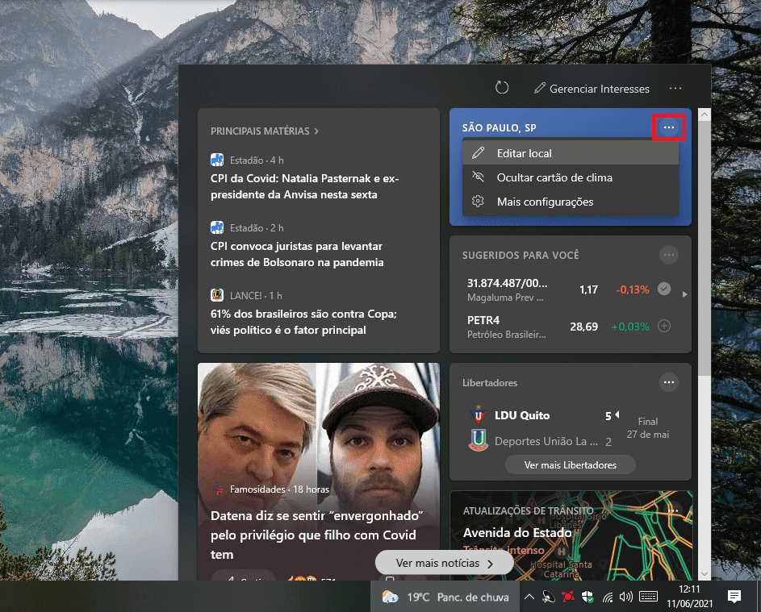Open the taskbar clock showing 12:11
761x612 pixels.
tap(690, 597)
